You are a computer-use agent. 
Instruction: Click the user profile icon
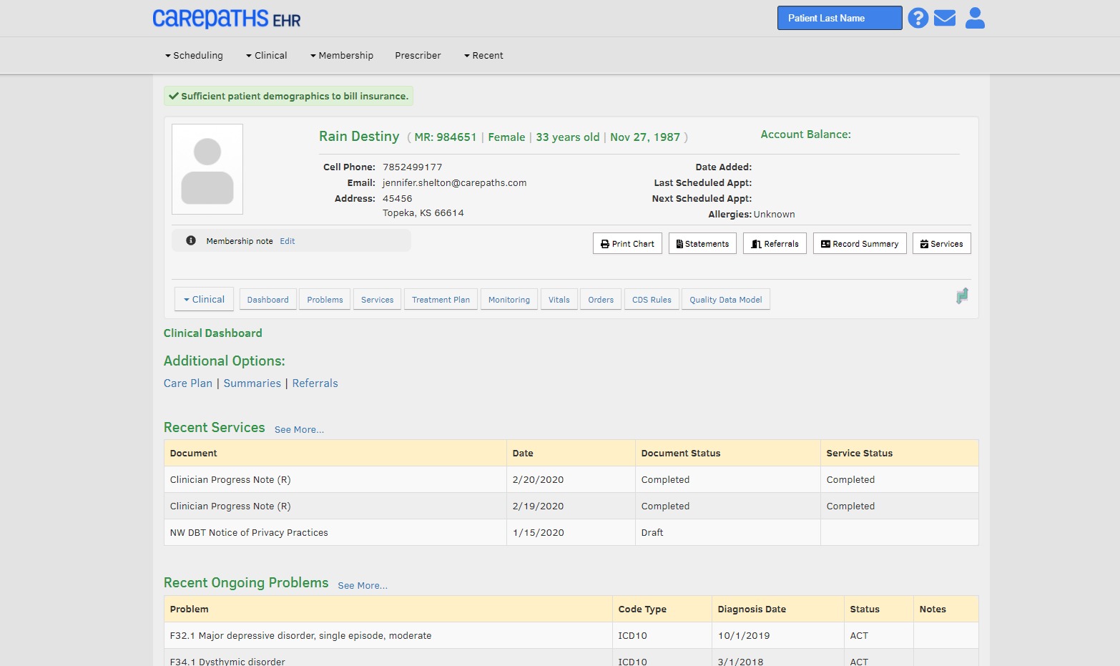click(974, 18)
